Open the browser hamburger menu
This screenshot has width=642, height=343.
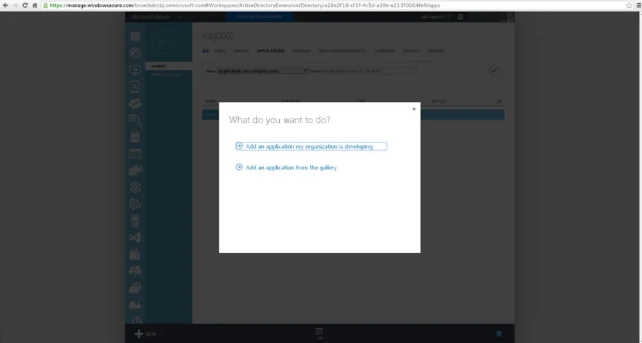[x=638, y=5]
